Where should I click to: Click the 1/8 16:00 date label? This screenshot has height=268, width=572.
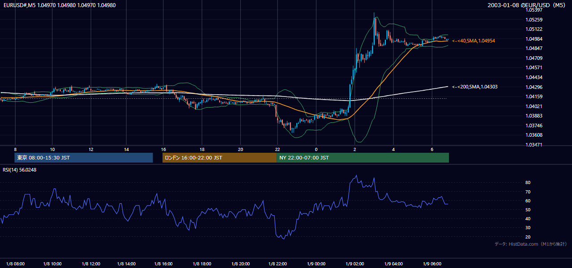[x=163, y=264]
